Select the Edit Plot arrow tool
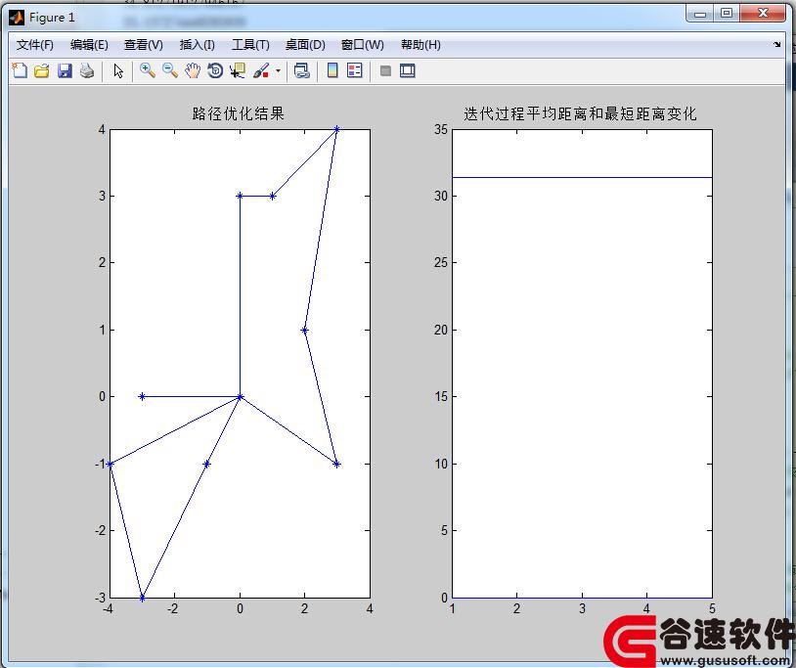 click(118, 70)
